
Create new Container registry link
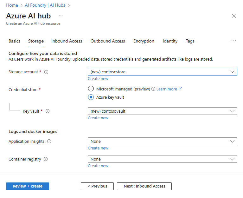98,166
